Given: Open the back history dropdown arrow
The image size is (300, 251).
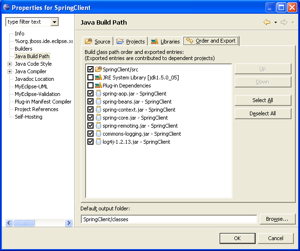Looking at the screenshot, I should (x=275, y=22).
